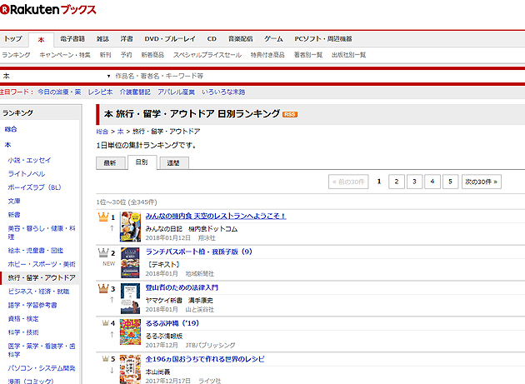Open book title みんなの機内食 天空のレストランへようこそ！
The image size is (525, 384).
(x=216, y=217)
